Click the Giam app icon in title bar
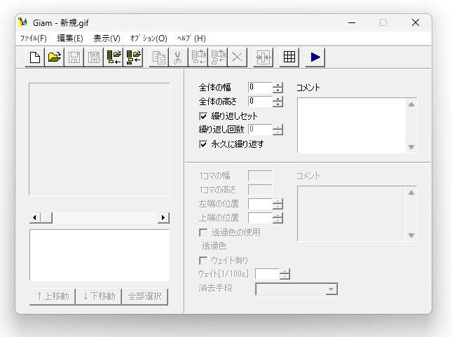The height and width of the screenshot is (337, 452). [22, 22]
